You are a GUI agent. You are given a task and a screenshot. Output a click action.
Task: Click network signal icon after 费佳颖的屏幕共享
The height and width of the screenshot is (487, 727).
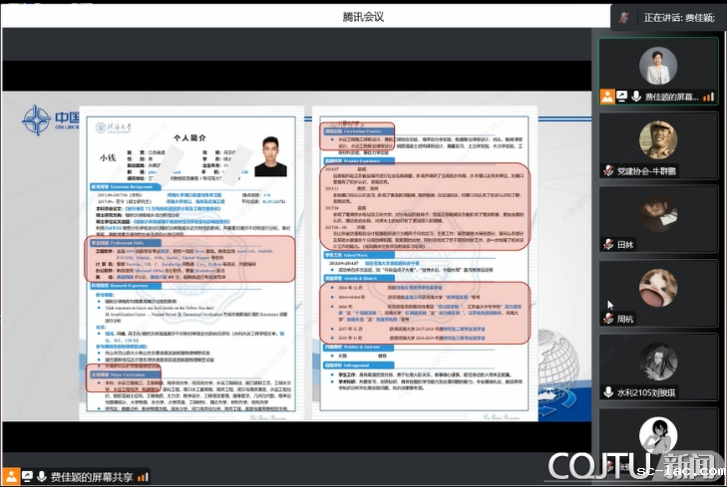pyautogui.click(x=143, y=477)
